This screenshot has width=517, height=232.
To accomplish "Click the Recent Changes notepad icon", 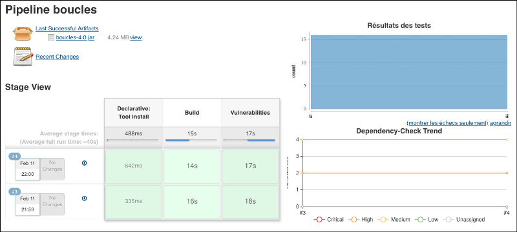I will [23, 56].
